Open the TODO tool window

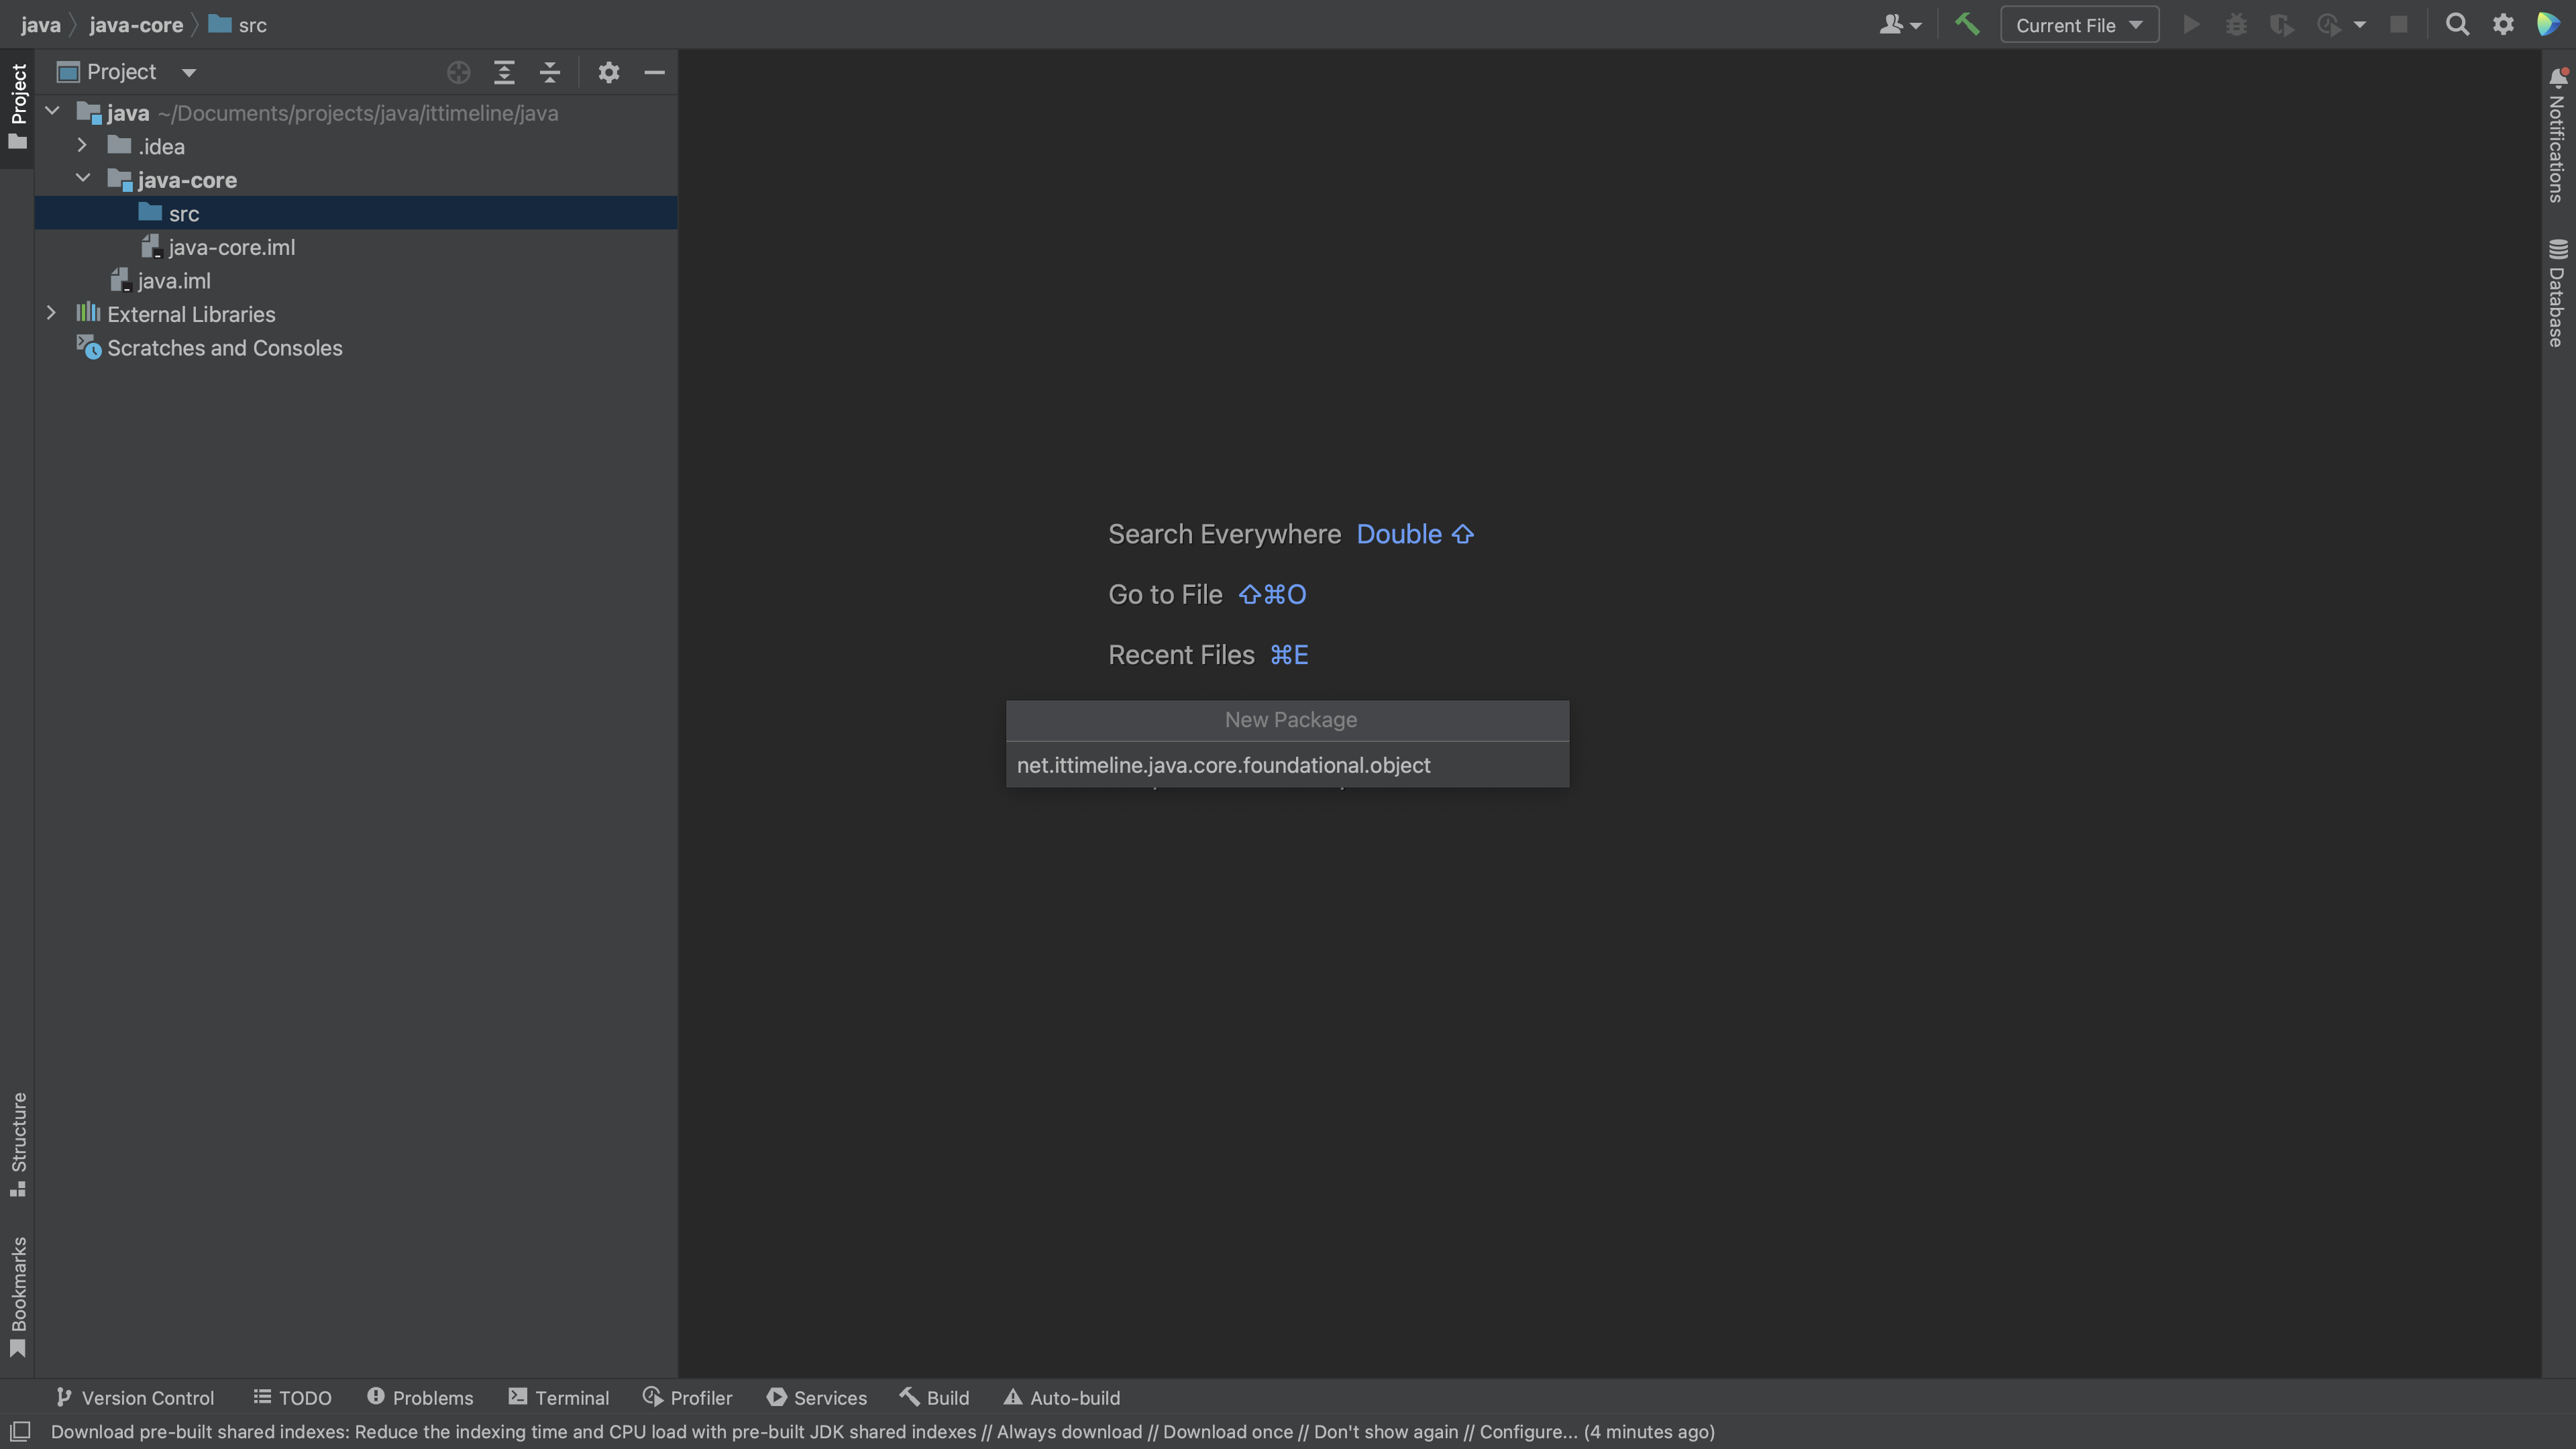tap(292, 1397)
